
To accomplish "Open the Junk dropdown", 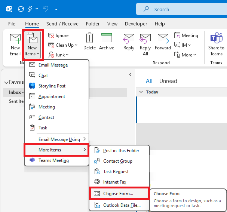I will [58, 55].
